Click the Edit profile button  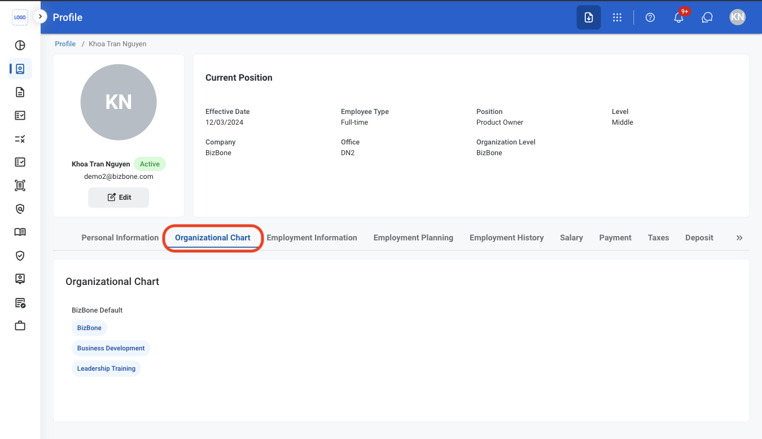(x=119, y=197)
